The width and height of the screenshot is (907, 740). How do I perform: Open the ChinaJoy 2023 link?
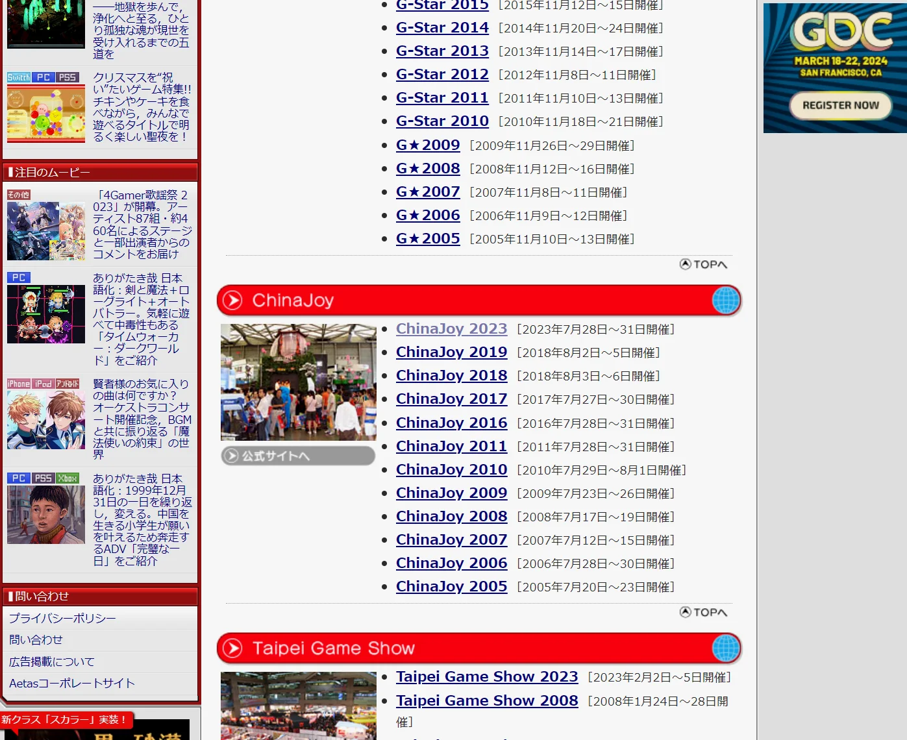[x=451, y=329]
